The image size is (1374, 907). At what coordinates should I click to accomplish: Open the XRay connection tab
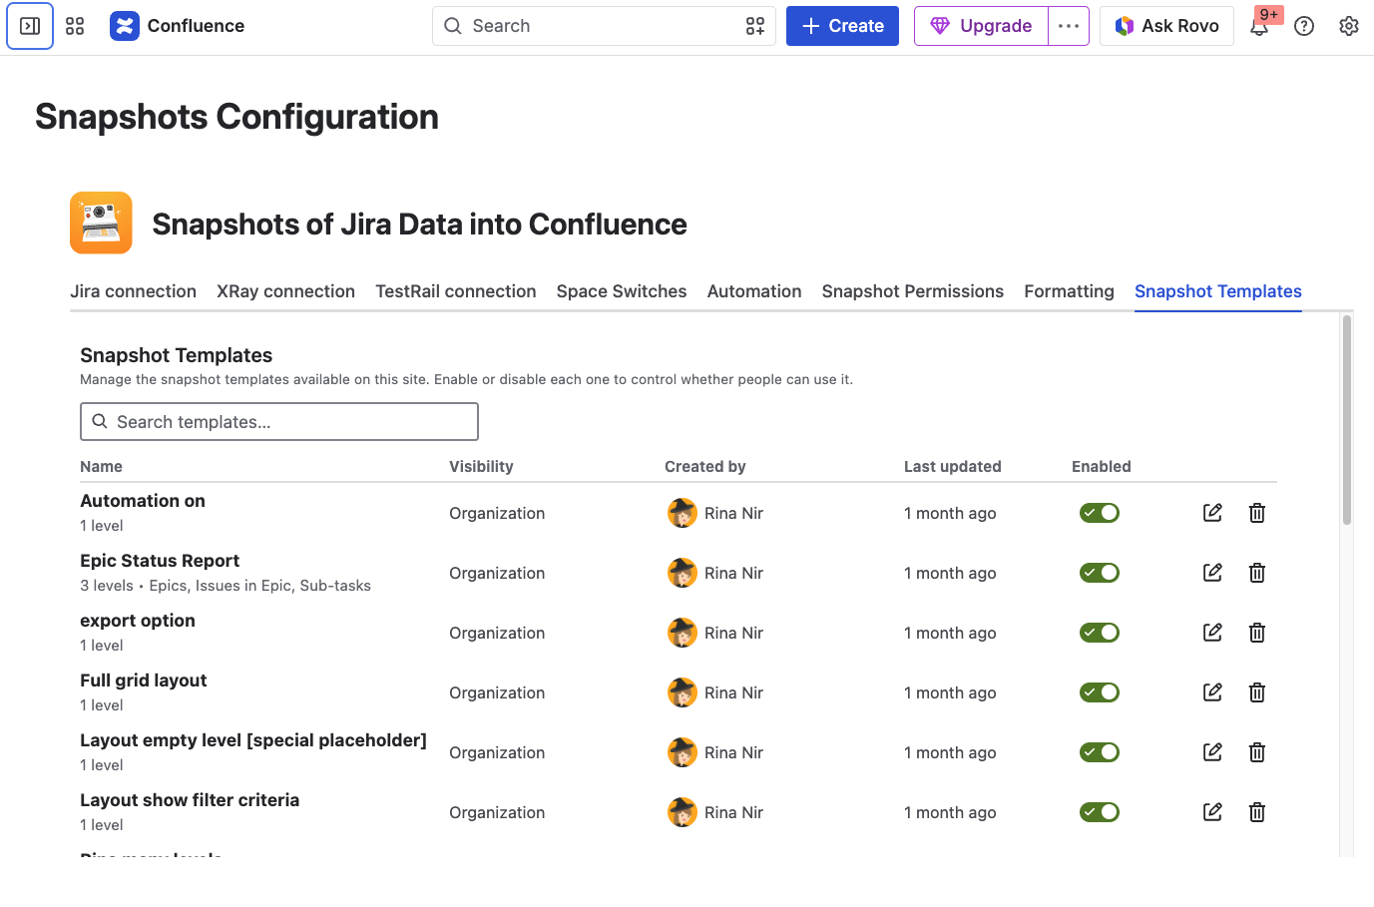click(x=285, y=291)
